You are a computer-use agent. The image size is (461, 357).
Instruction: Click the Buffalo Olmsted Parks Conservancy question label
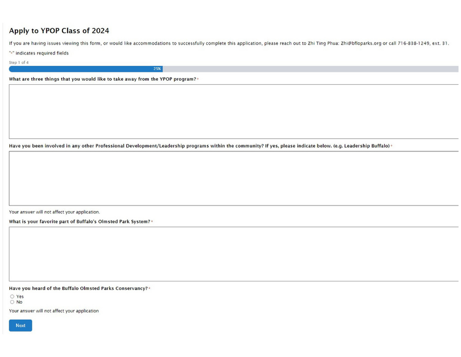pos(78,288)
